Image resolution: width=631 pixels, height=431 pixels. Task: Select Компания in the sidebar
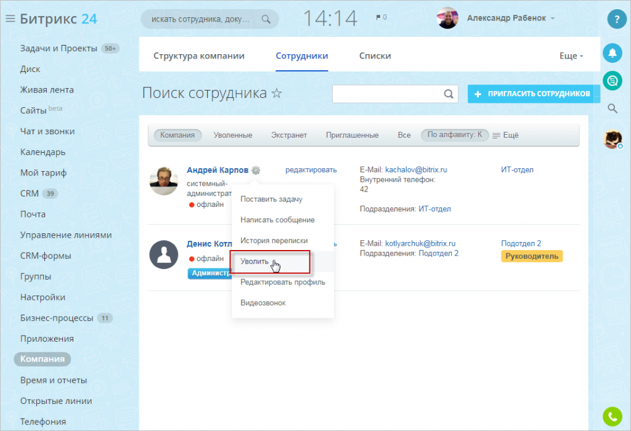tap(43, 359)
